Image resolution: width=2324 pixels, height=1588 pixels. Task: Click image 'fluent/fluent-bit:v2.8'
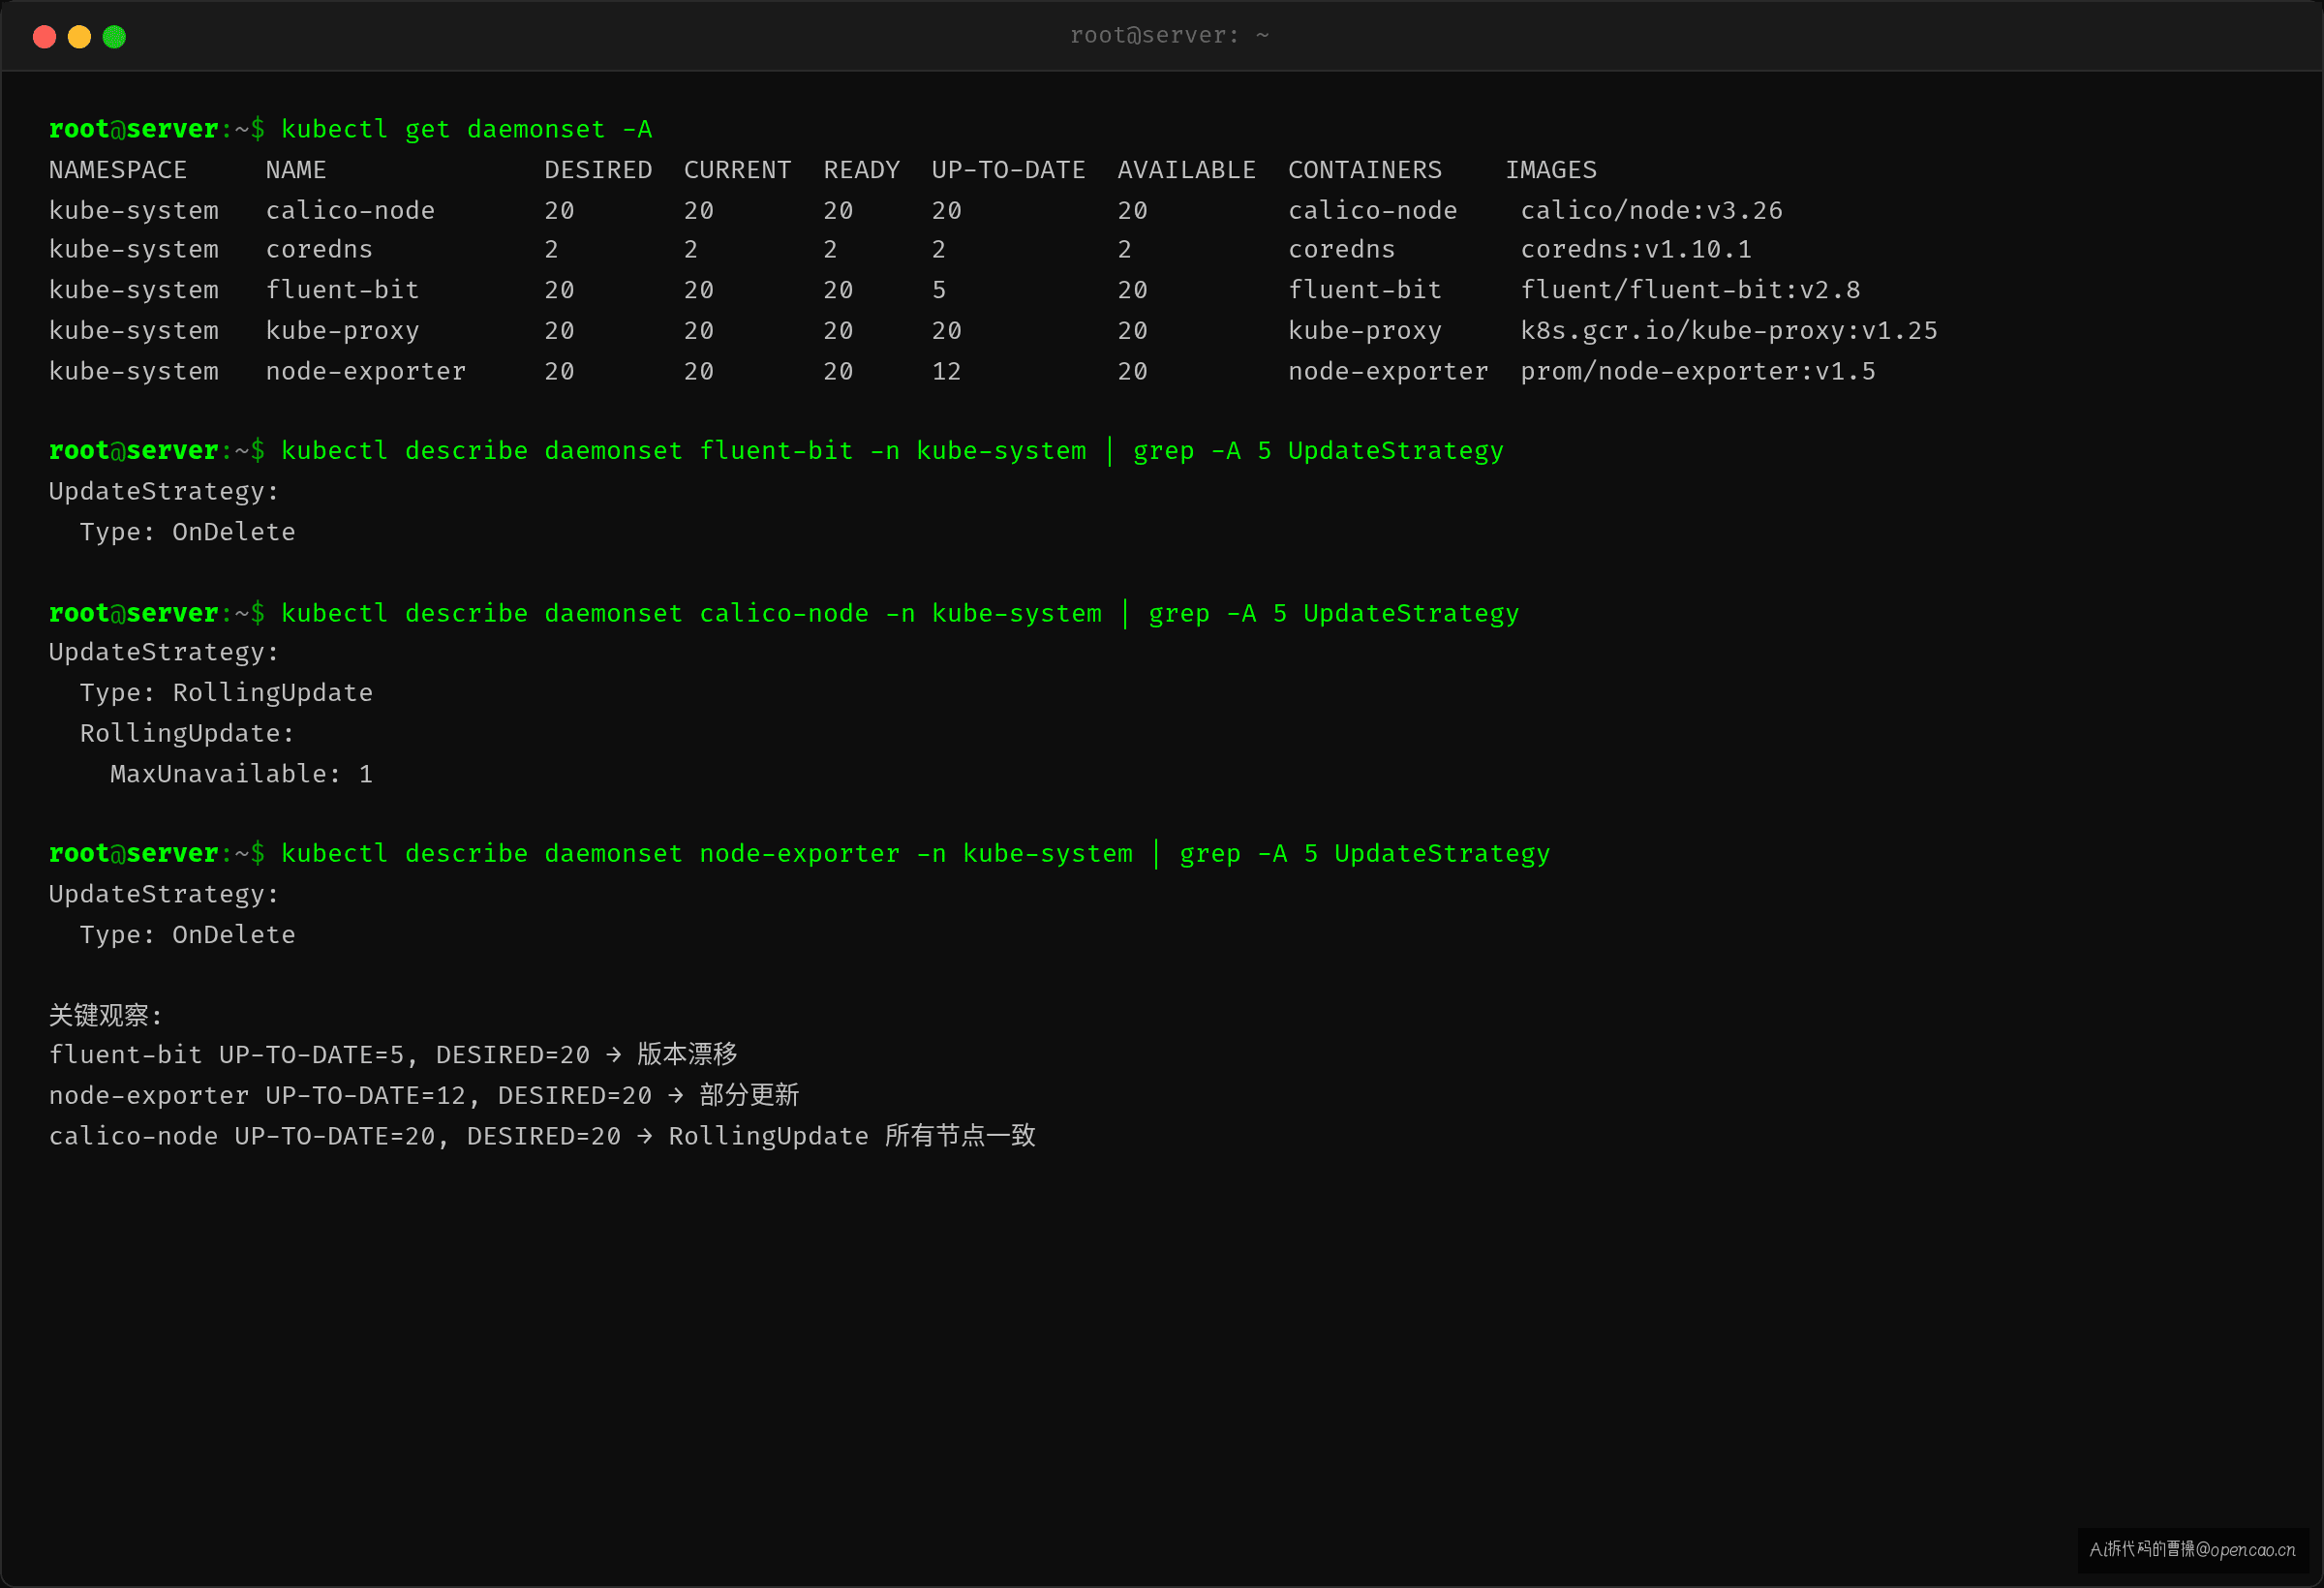click(x=1690, y=290)
